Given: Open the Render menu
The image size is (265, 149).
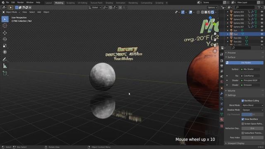Looking at the screenshot, I should point(20,2).
